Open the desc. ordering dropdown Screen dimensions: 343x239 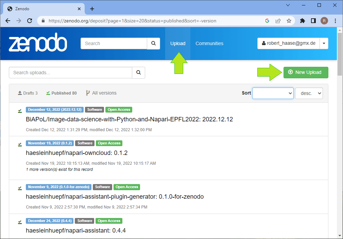pyautogui.click(x=309, y=93)
